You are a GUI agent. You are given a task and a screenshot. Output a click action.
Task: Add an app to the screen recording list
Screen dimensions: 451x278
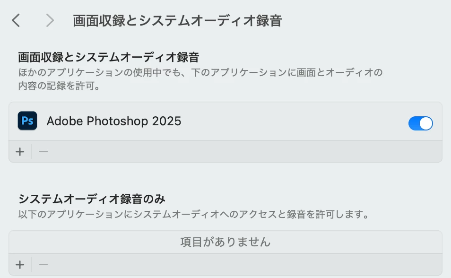click(20, 152)
